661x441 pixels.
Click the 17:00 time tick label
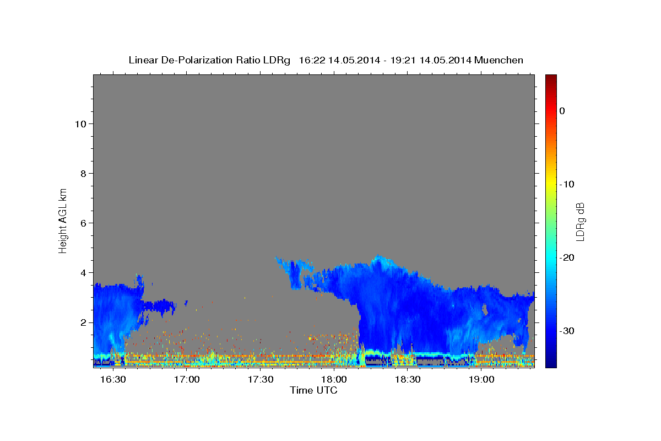pyautogui.click(x=187, y=380)
